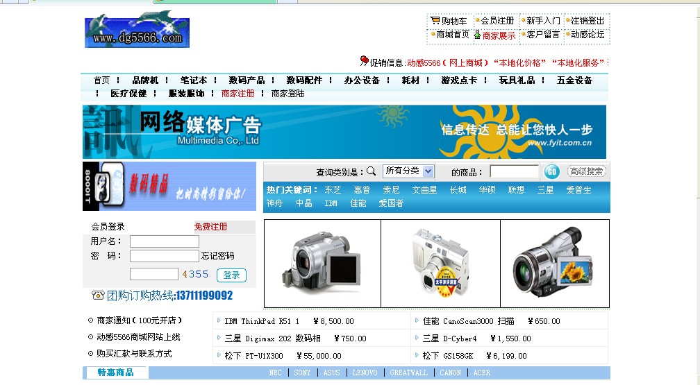Click the 数码精品 promo banner

tap(169, 186)
